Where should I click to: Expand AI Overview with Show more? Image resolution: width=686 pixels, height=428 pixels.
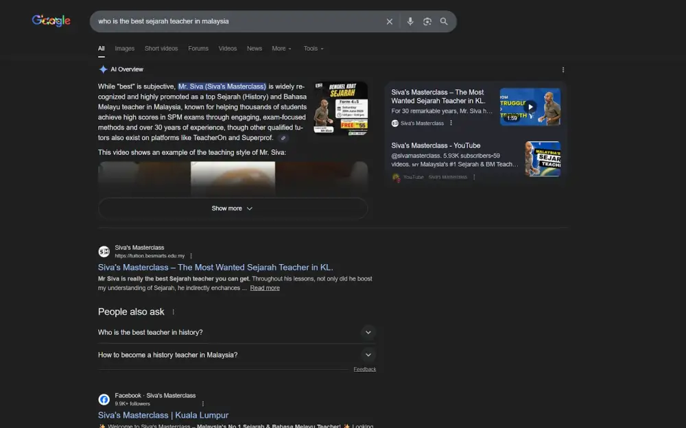(x=233, y=209)
